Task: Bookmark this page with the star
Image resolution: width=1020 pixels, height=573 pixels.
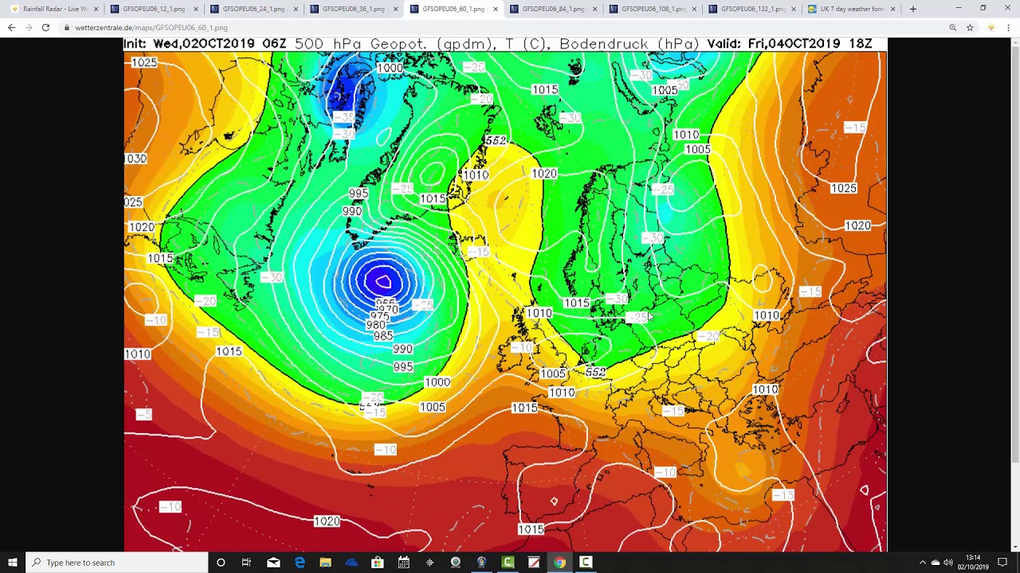Action: 970,27
